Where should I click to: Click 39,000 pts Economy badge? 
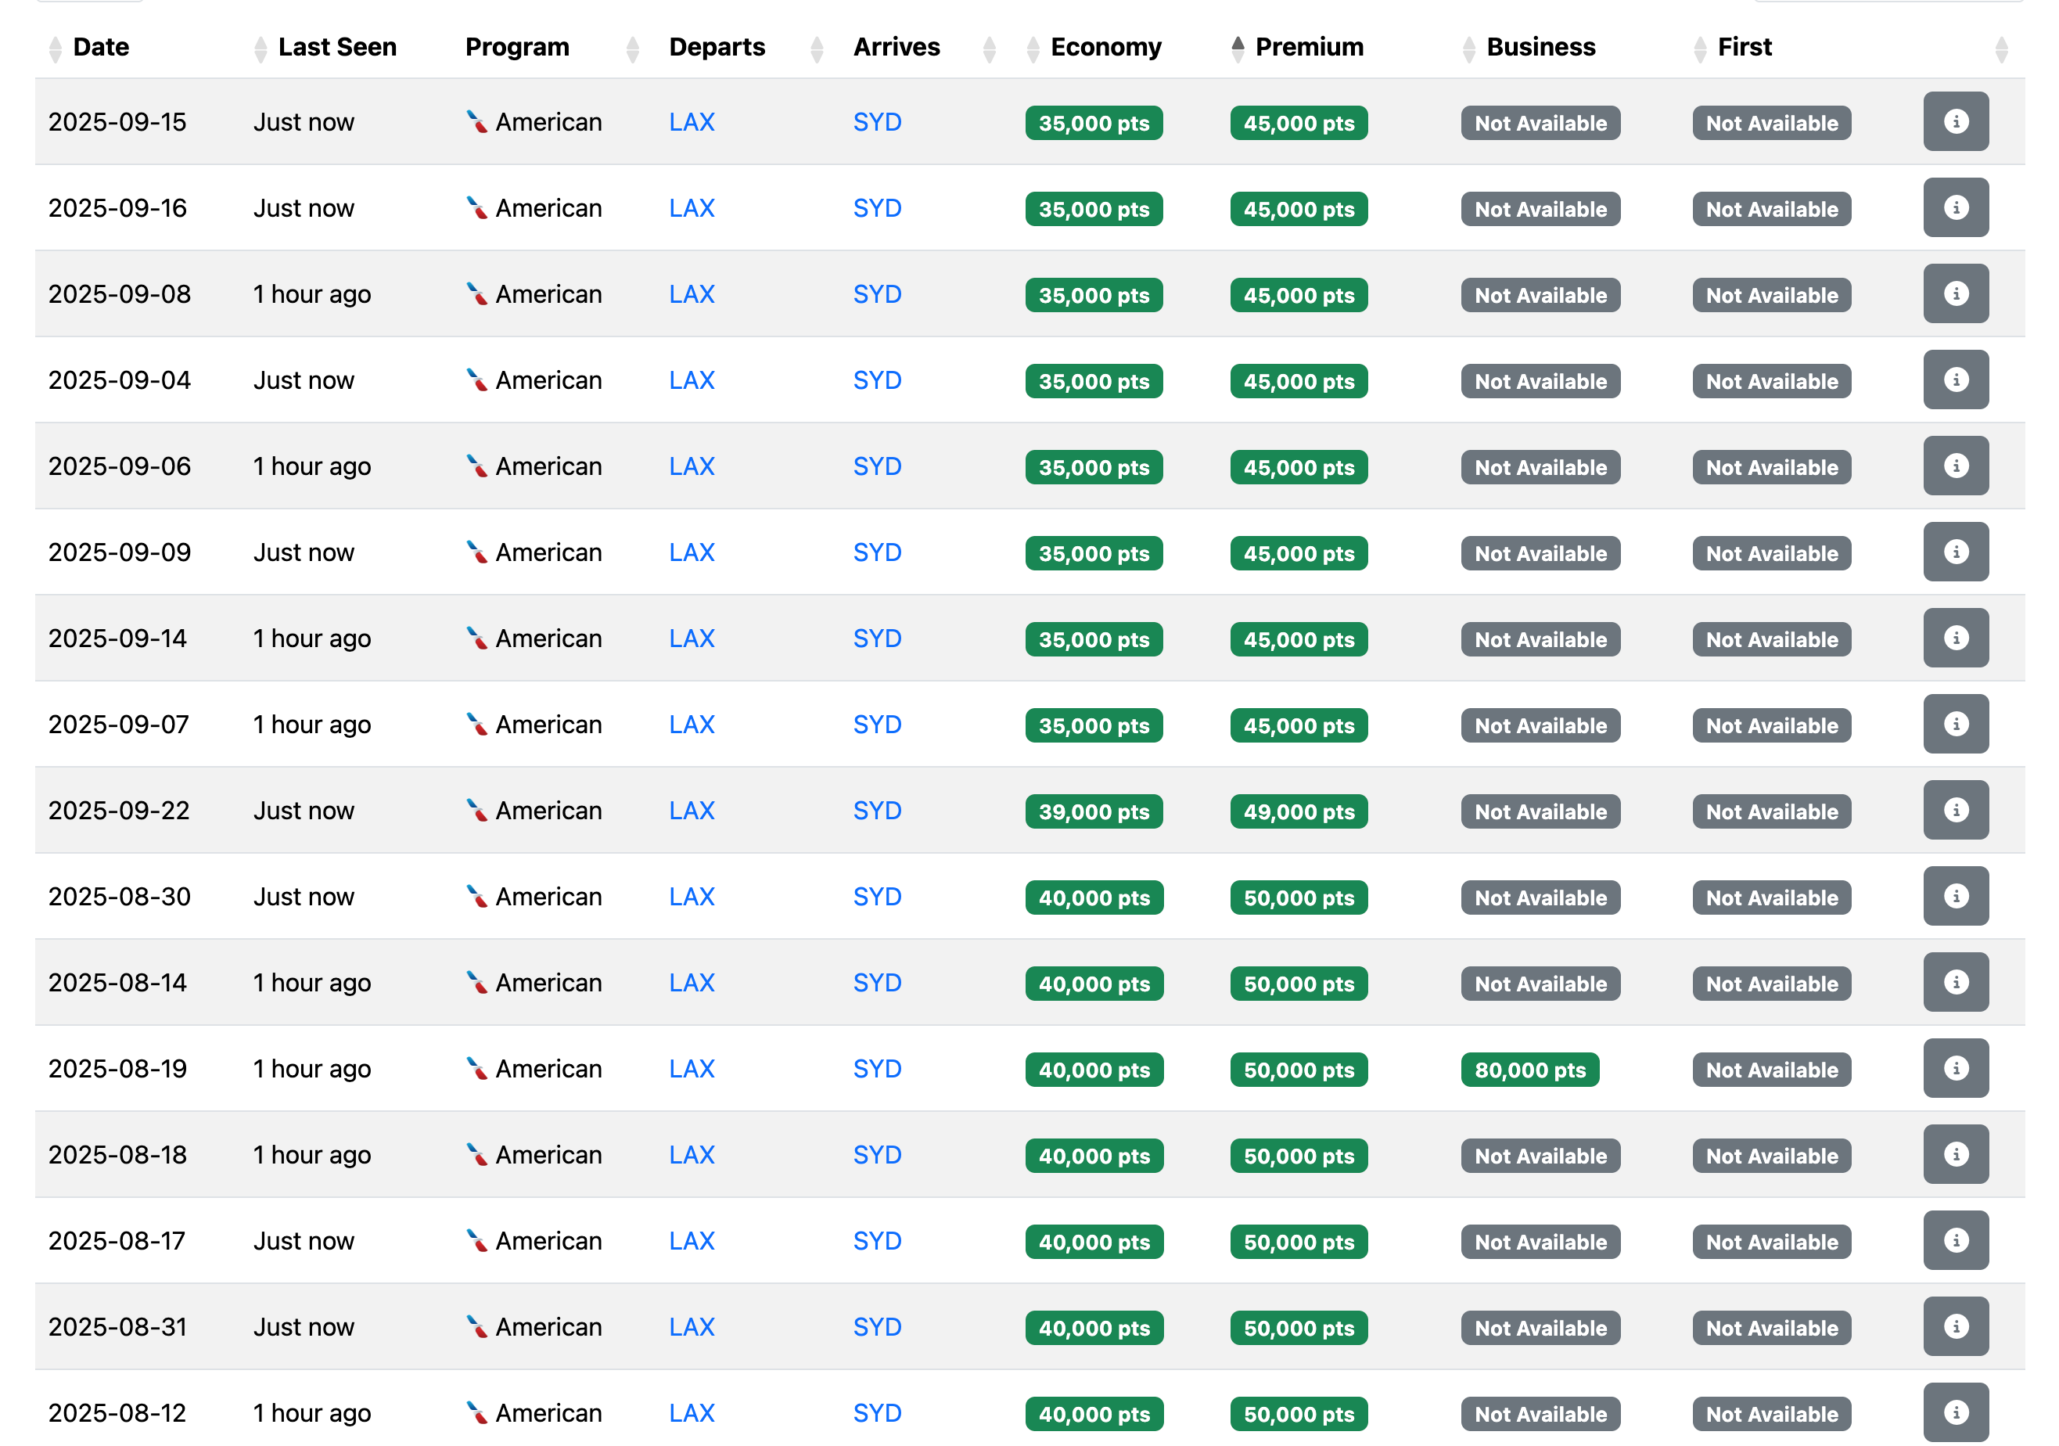[1093, 811]
